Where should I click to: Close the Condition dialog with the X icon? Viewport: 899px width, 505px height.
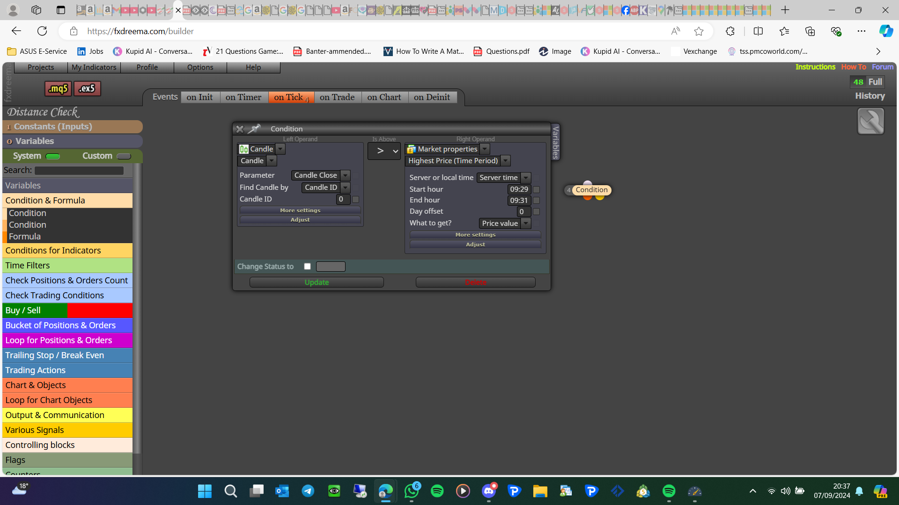click(x=240, y=129)
